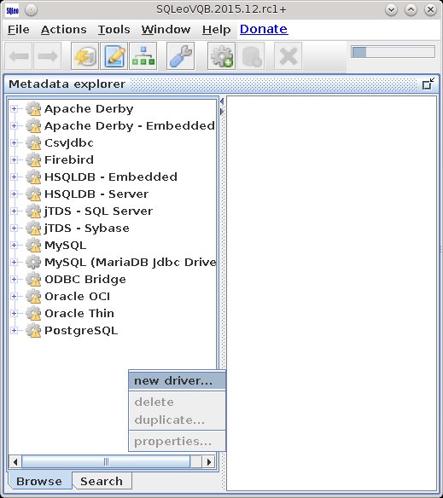Image resolution: width=443 pixels, height=498 pixels.
Task: Expand the PostgreSQL driver node
Action: (x=14, y=330)
